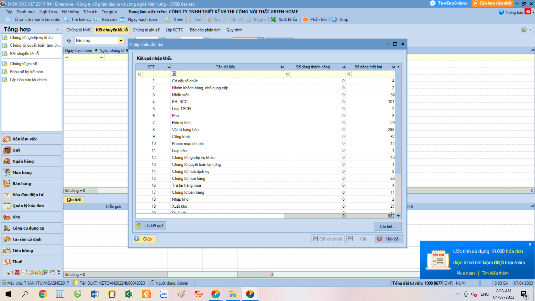Click the Thêm toolbar button
Image resolution: width=535 pixels, height=301 pixels.
(x=174, y=20)
